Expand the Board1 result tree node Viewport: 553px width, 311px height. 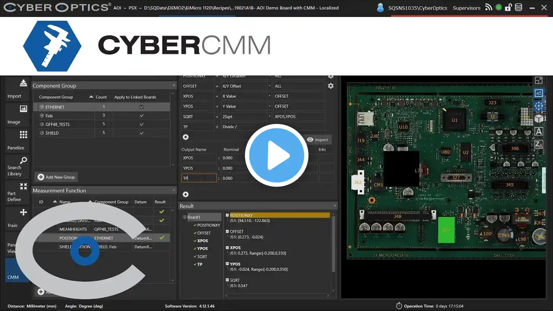(x=185, y=217)
